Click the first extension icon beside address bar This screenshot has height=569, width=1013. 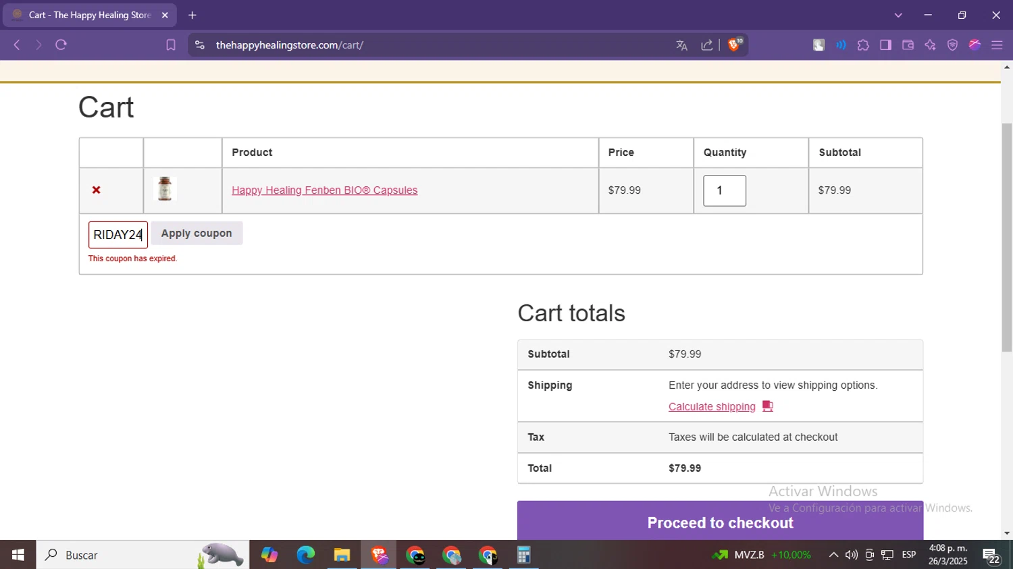(819, 45)
